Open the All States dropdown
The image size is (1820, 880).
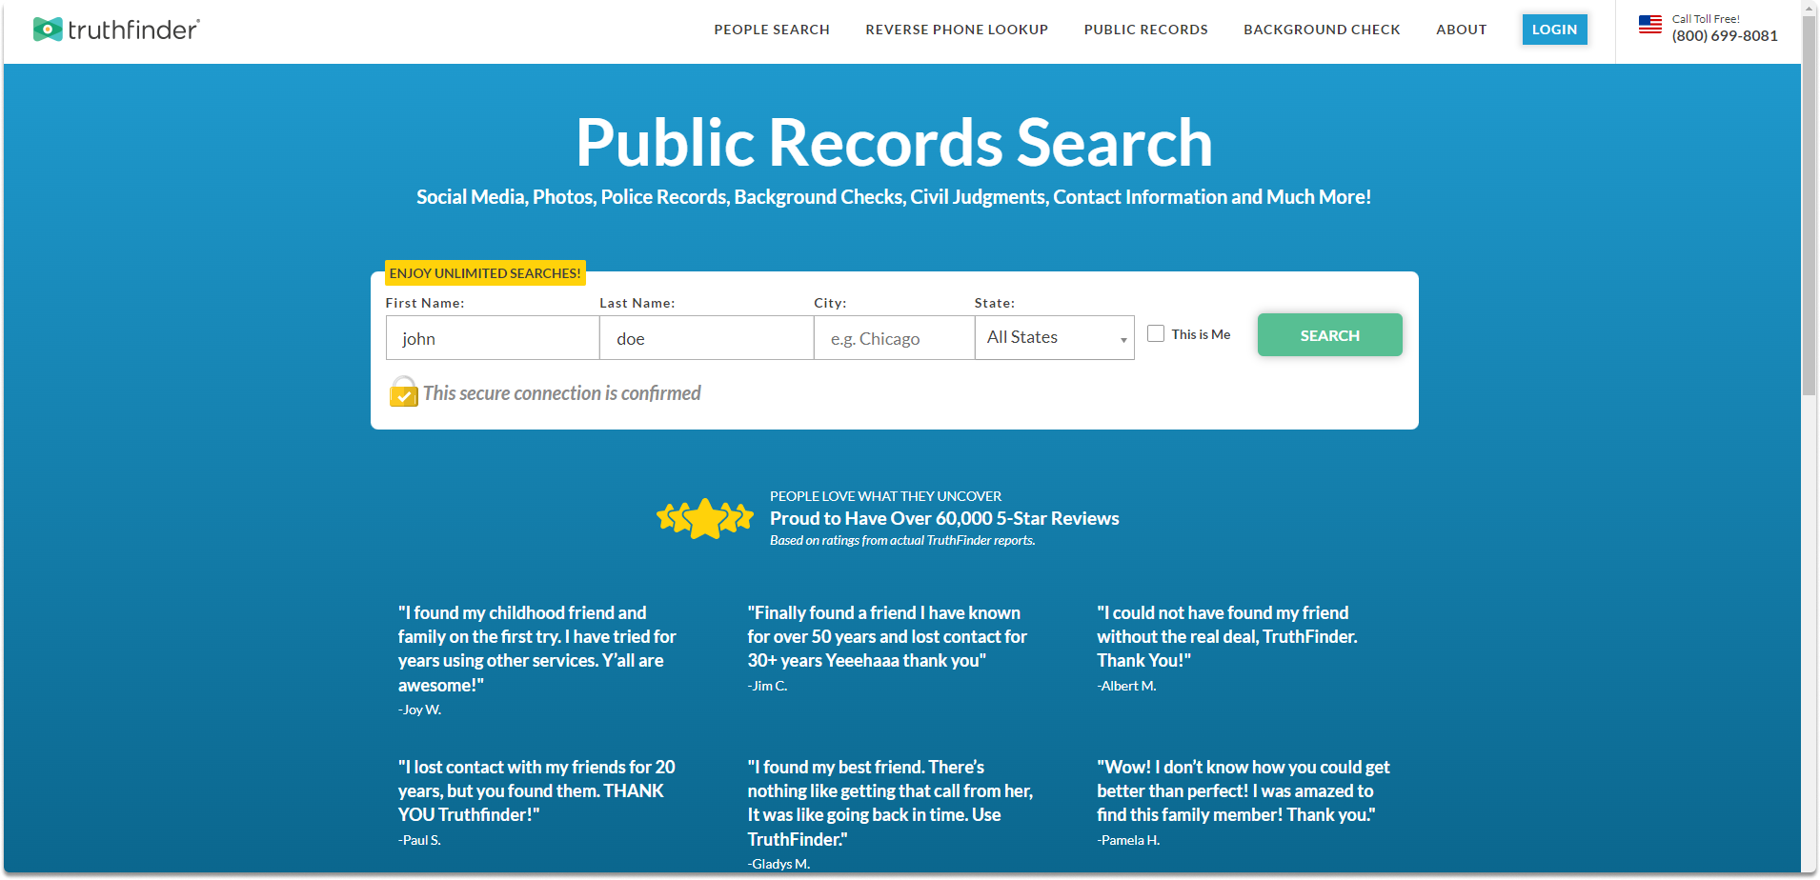coord(1055,337)
